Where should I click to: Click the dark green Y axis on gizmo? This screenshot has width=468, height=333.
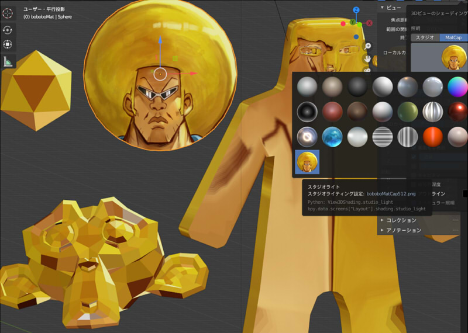pos(353,22)
